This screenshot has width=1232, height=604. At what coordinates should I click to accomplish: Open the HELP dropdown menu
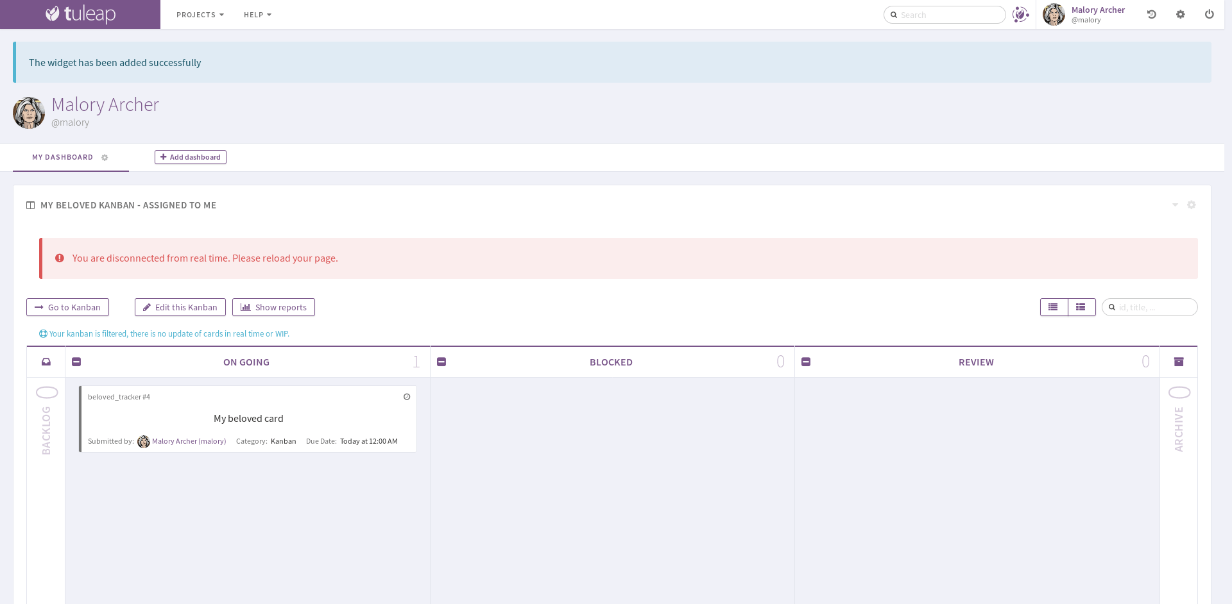point(257,14)
